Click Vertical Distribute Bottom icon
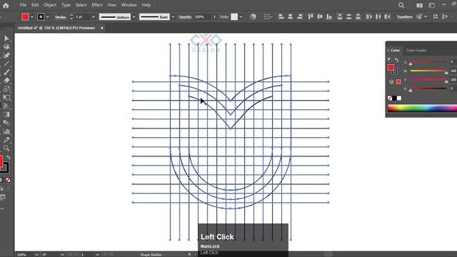 [358, 17]
